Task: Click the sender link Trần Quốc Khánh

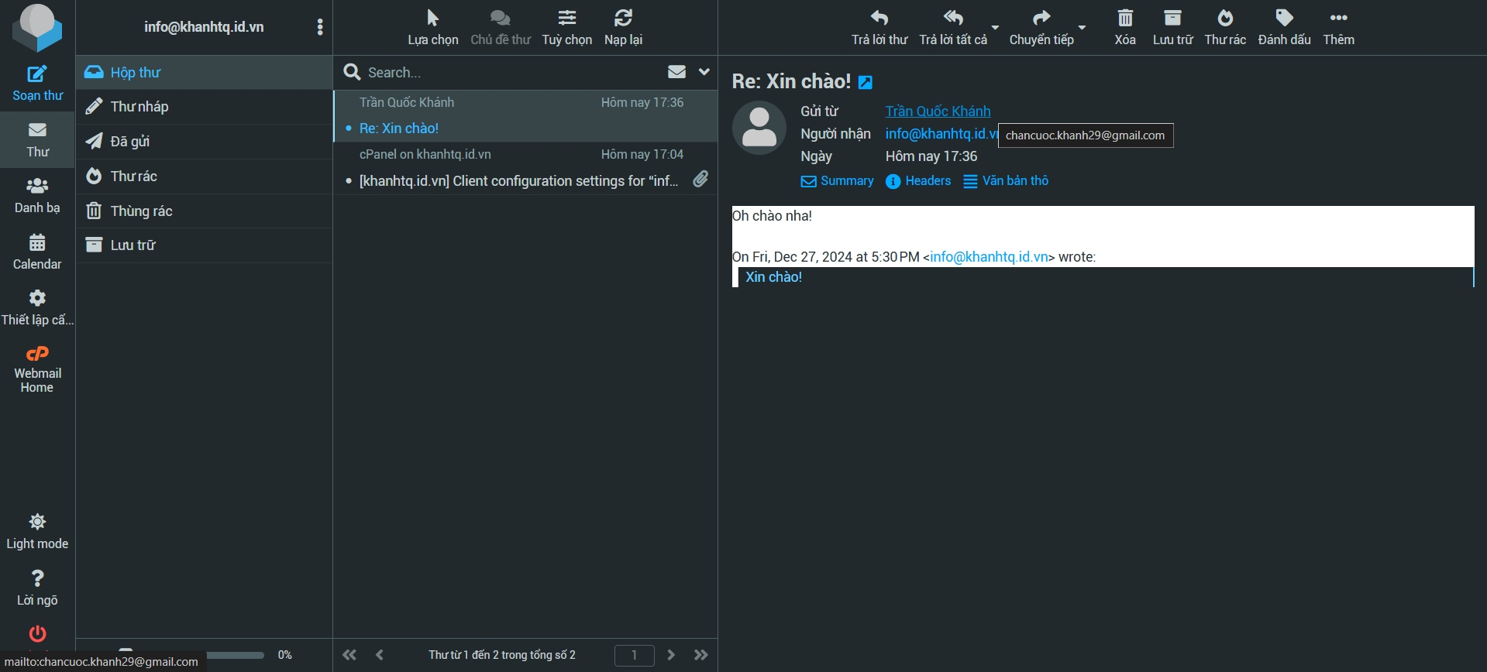Action: pos(938,111)
